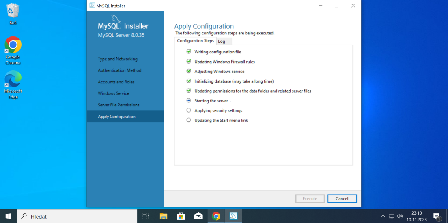448x223 pixels.
Task: Select the Configuration Steps tab
Action: click(195, 41)
